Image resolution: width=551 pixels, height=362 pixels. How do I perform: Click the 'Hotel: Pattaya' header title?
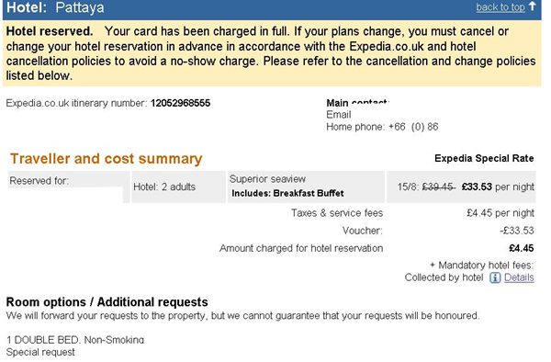coord(55,7)
